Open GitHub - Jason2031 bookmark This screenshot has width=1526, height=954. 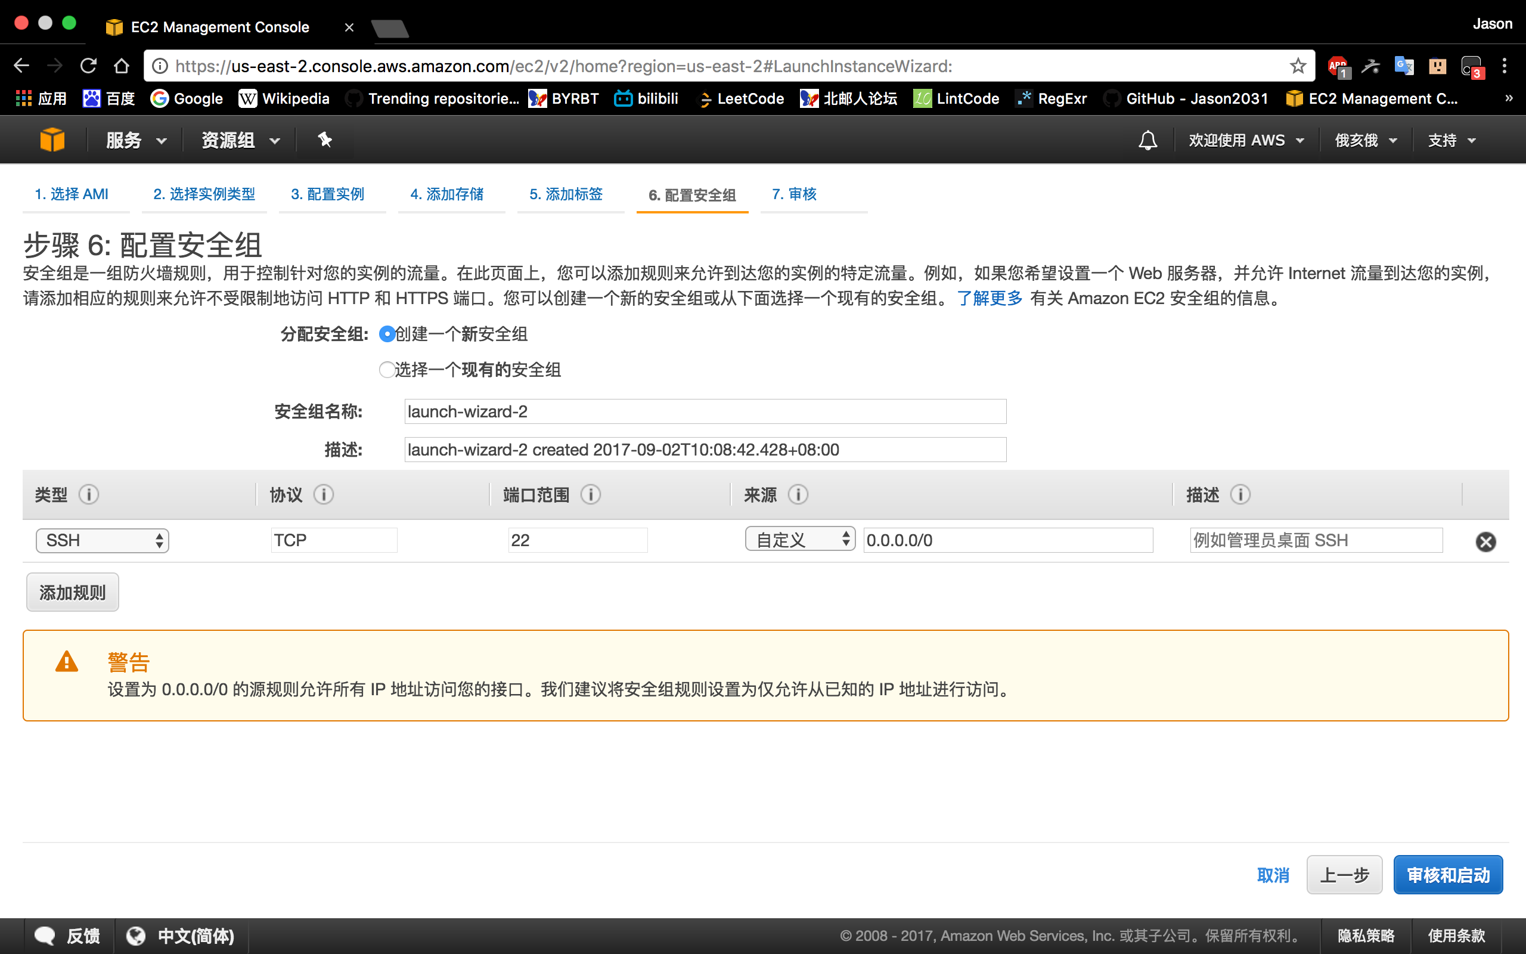point(1186,98)
